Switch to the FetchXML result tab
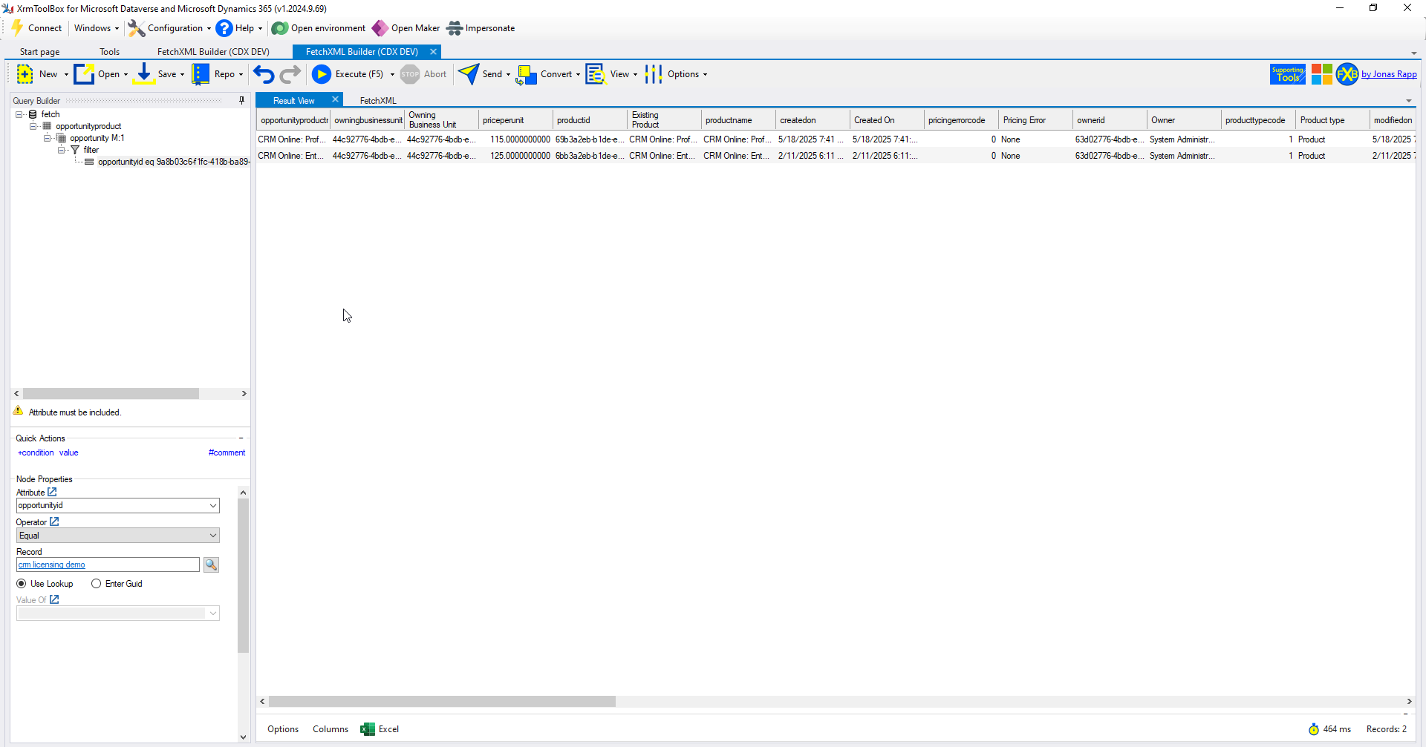Image resolution: width=1426 pixels, height=747 pixels. pos(378,101)
